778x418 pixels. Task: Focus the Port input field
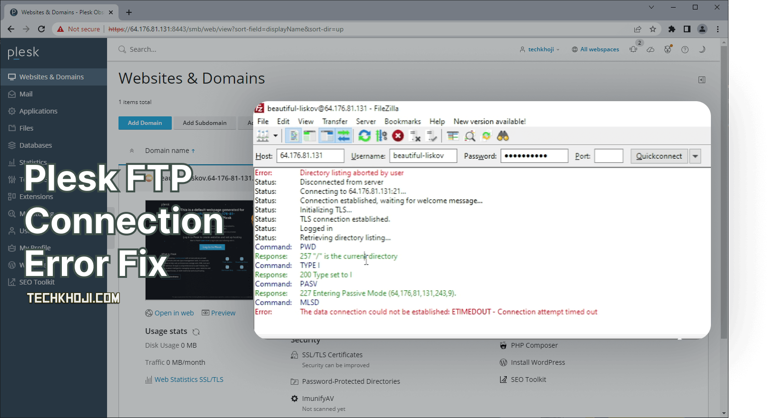(609, 156)
